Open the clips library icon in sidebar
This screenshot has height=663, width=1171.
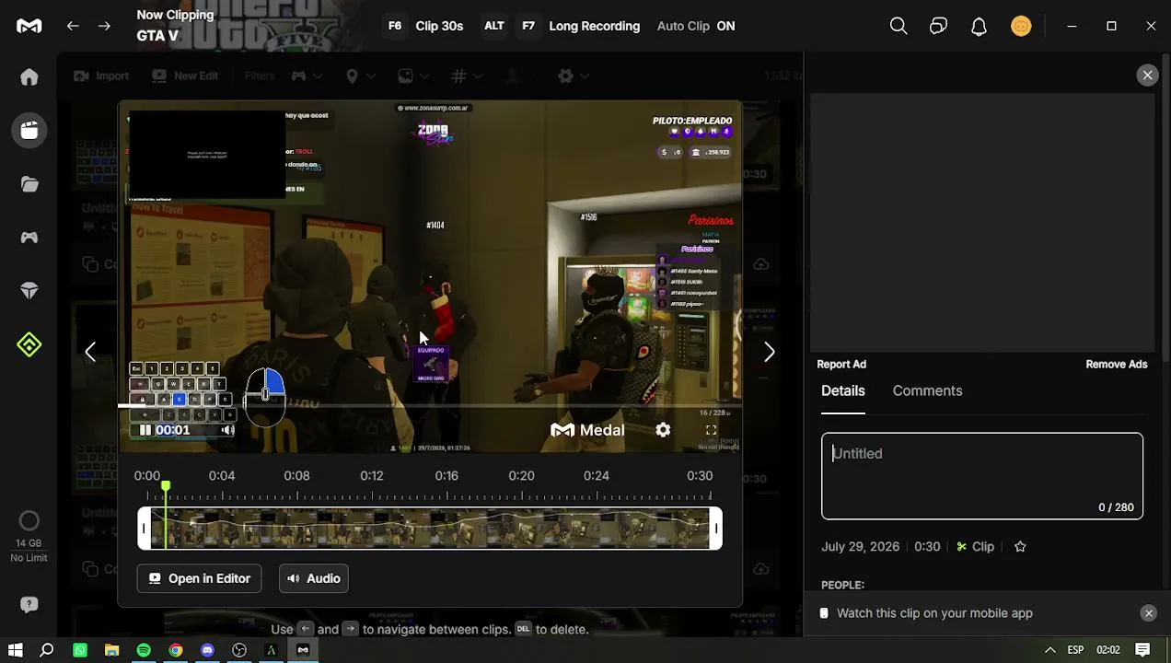click(29, 131)
